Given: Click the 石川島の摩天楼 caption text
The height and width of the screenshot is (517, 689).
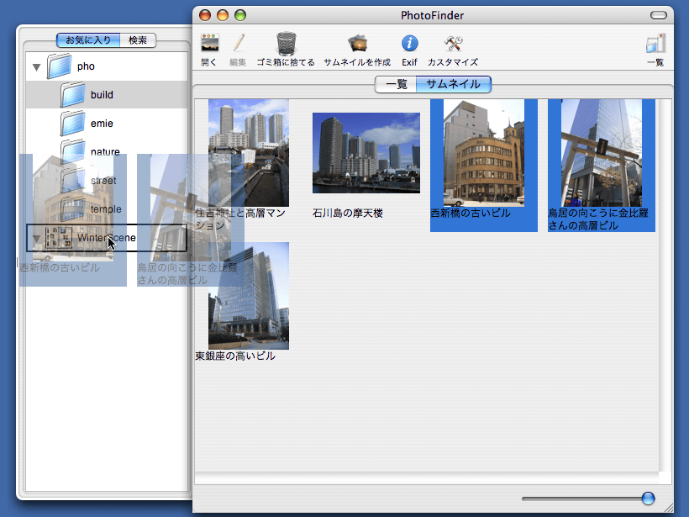Looking at the screenshot, I should click(x=348, y=214).
